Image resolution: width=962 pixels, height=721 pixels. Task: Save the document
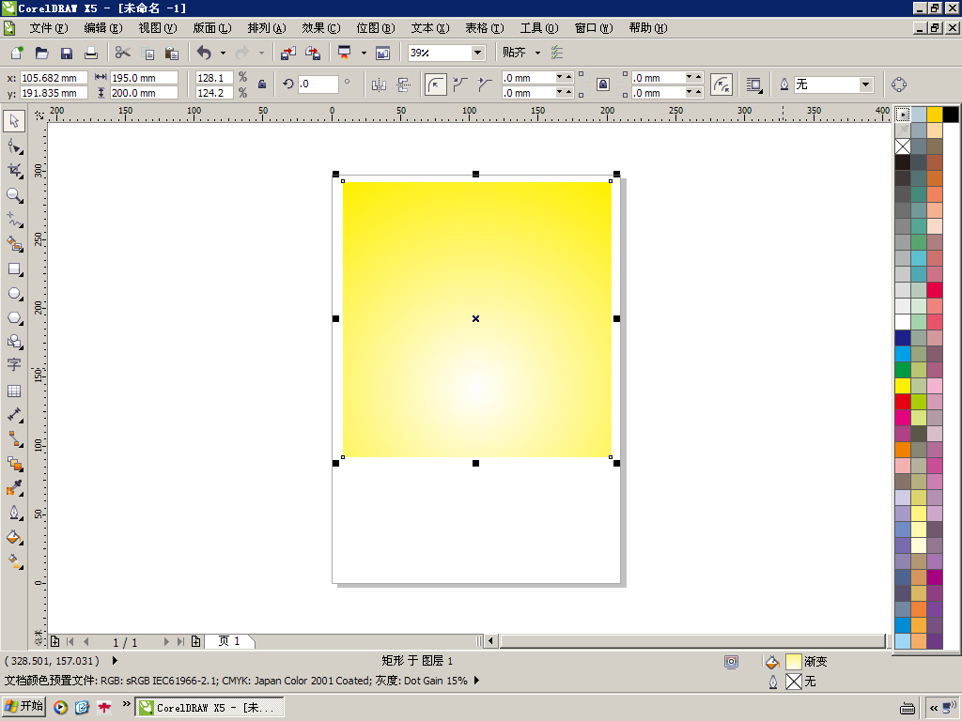point(67,53)
